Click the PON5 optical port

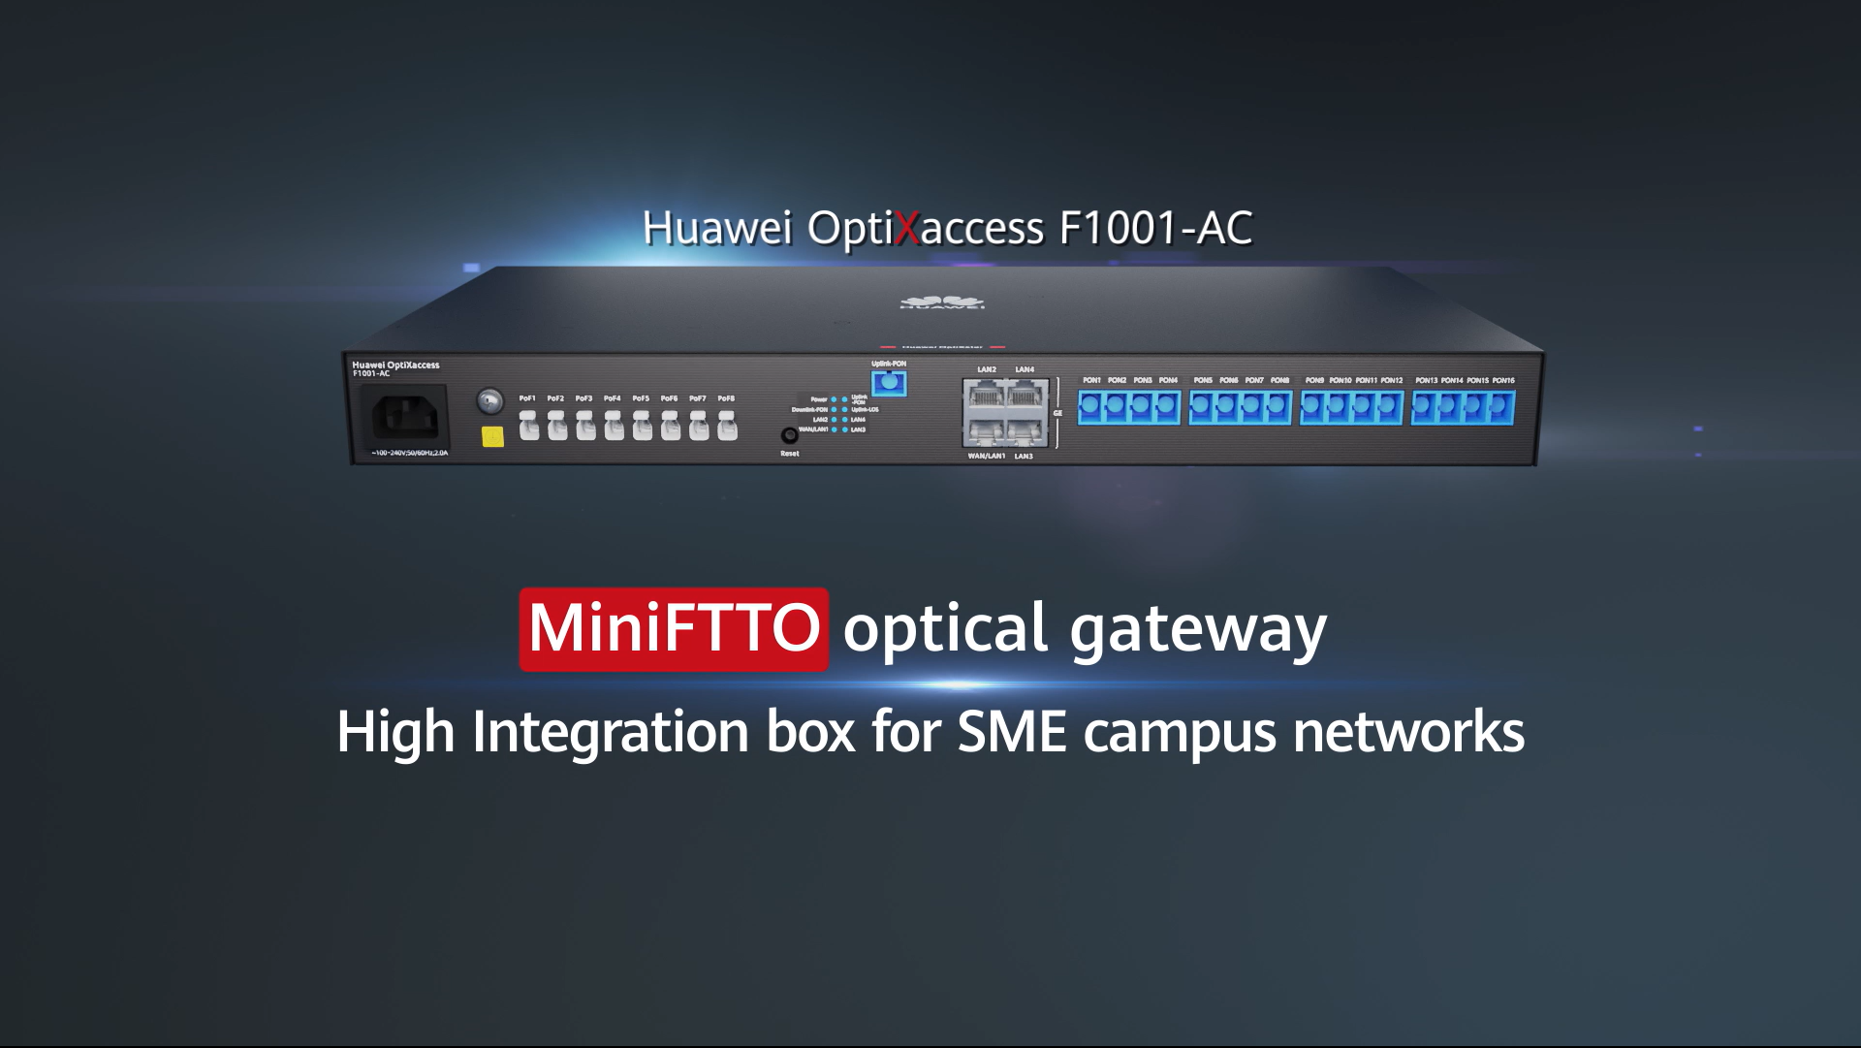(1201, 407)
